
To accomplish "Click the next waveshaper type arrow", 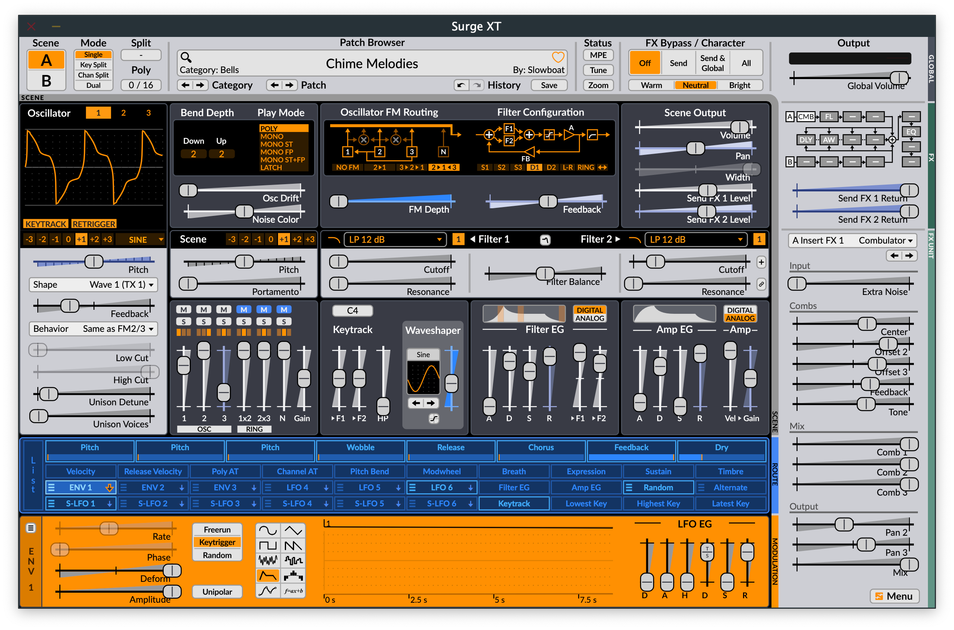I will [430, 403].
